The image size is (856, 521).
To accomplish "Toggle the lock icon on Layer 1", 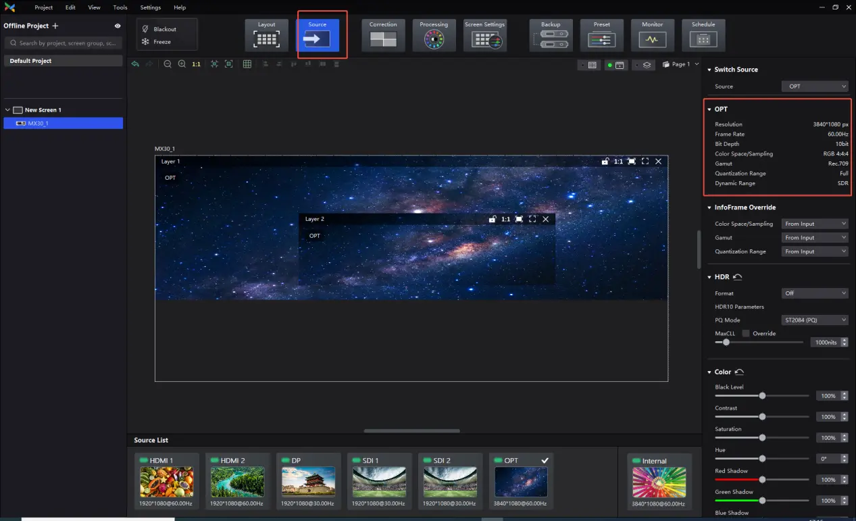I will point(605,162).
